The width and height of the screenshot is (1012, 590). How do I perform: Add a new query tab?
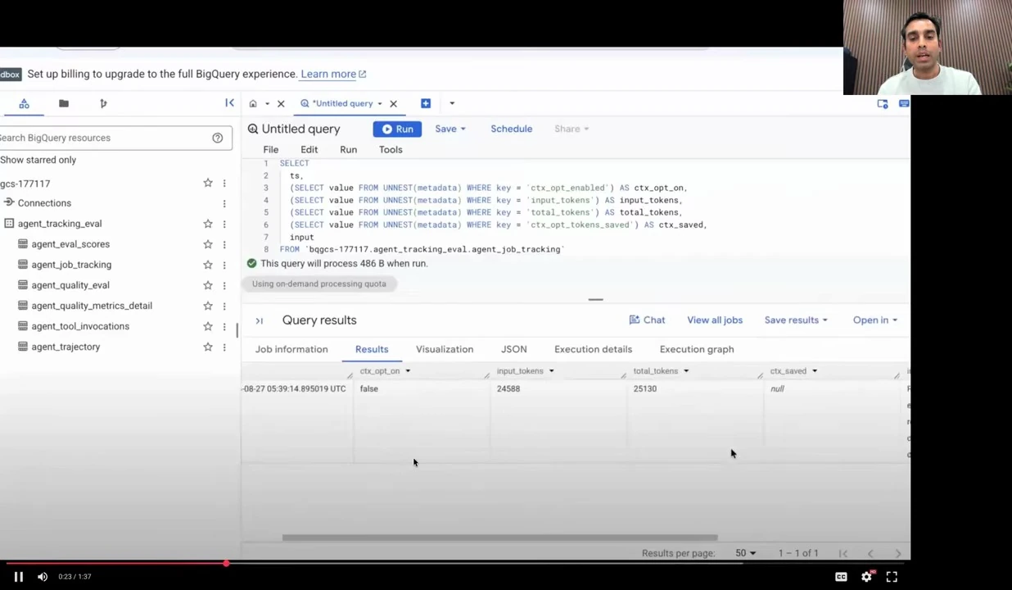(x=426, y=103)
